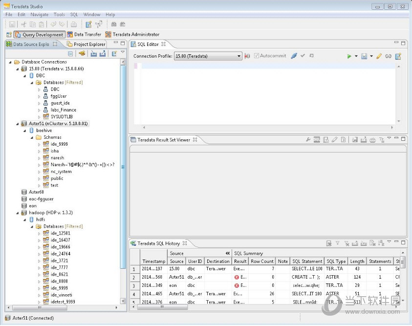The width and height of the screenshot is (412, 326).
Task: Click the green Run SQL play icon
Action: (349, 56)
